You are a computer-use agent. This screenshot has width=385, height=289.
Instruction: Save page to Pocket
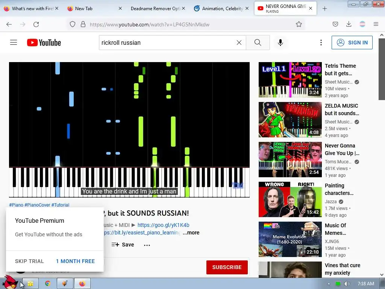(335, 24)
